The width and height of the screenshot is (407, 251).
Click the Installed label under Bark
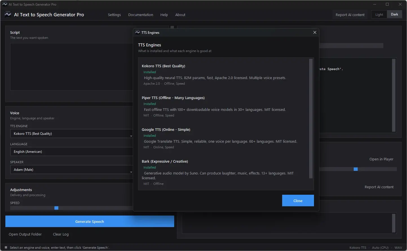(150, 167)
